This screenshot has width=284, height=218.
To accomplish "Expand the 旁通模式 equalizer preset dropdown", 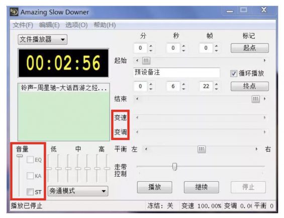I will 78,191.
